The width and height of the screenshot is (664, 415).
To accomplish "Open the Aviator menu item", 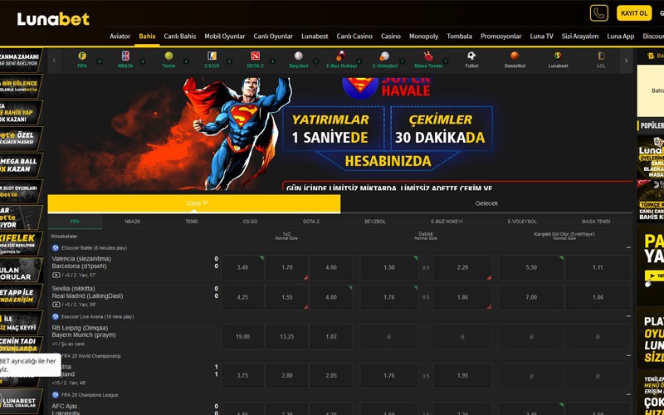I will [120, 37].
